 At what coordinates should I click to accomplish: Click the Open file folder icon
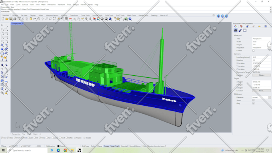(x=7, y=19)
